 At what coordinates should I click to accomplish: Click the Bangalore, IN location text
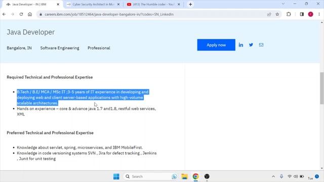[19, 48]
